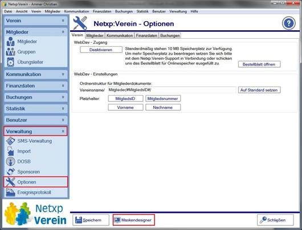Click Bestellblatt öffnen button

259,64
